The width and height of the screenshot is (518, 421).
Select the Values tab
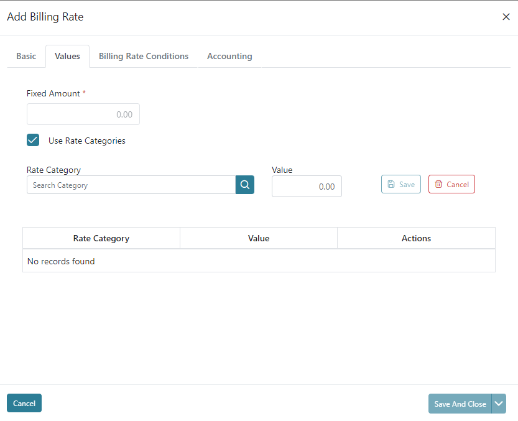pos(67,56)
